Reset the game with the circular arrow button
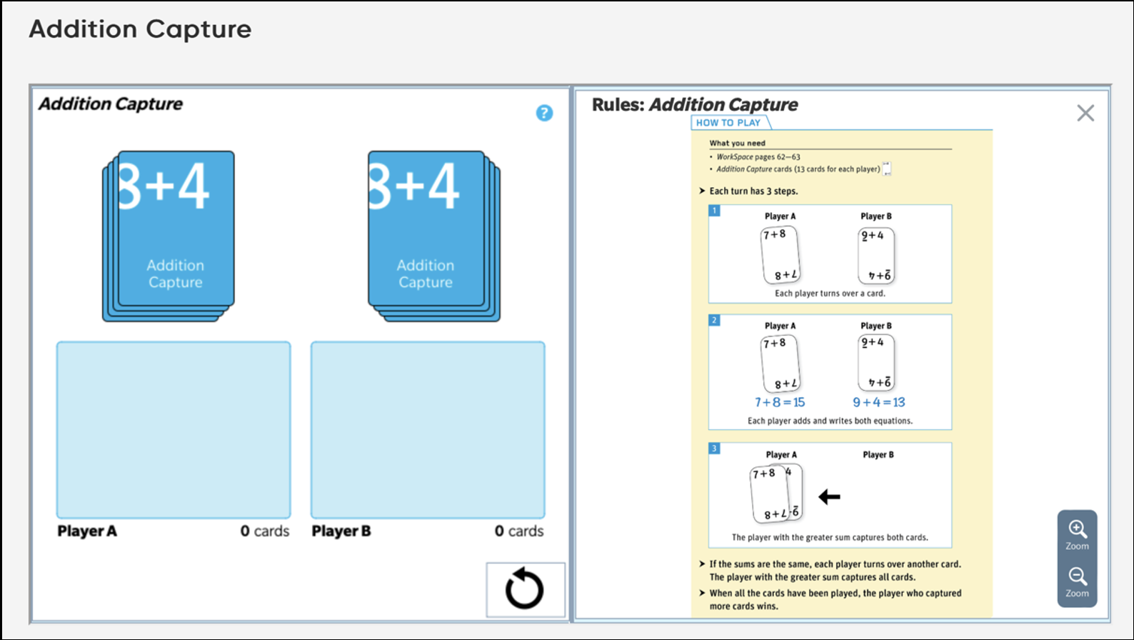 526,589
